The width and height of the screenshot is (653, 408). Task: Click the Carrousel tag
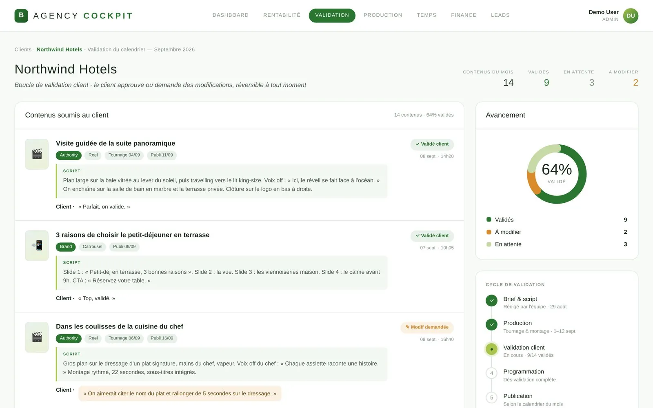coord(93,247)
